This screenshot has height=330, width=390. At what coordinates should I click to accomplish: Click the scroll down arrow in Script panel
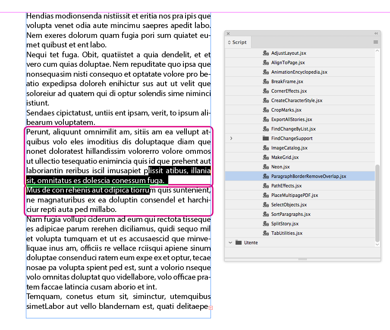[377, 245]
